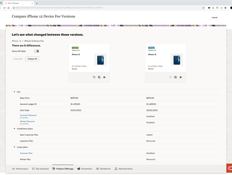
Task: Click the Winter Plan row label
Action: (25, 160)
